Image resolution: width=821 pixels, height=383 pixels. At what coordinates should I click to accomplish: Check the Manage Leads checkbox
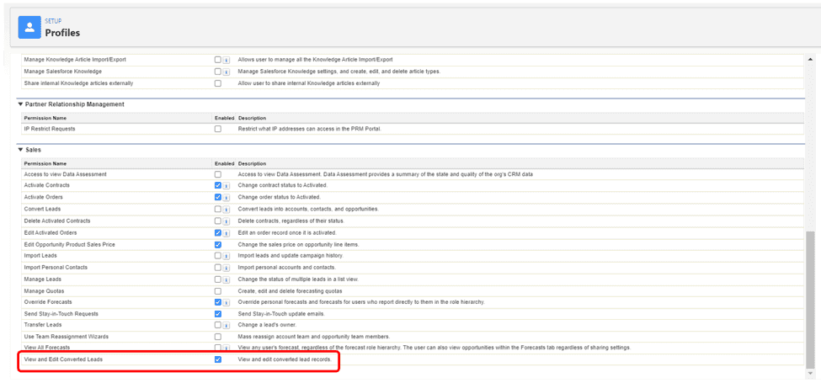click(218, 279)
